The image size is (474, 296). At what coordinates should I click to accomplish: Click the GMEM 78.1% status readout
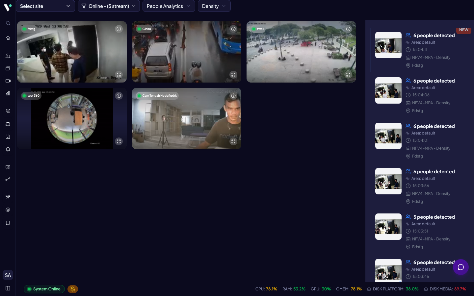pyautogui.click(x=349, y=289)
